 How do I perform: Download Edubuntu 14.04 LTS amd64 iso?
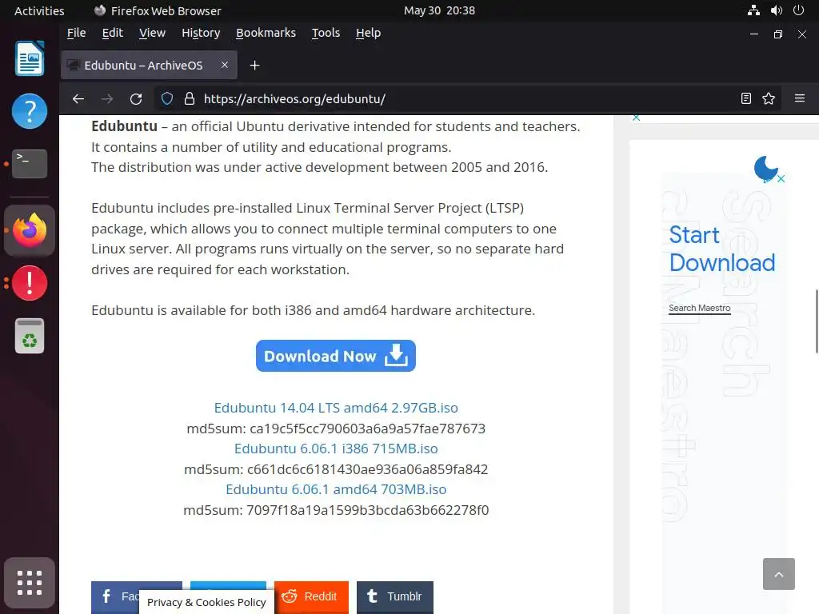click(x=336, y=408)
